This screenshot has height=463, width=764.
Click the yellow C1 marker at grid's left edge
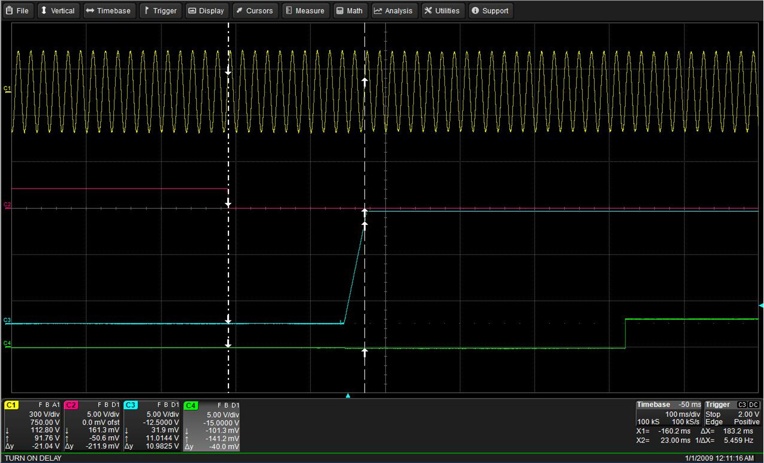[7, 89]
